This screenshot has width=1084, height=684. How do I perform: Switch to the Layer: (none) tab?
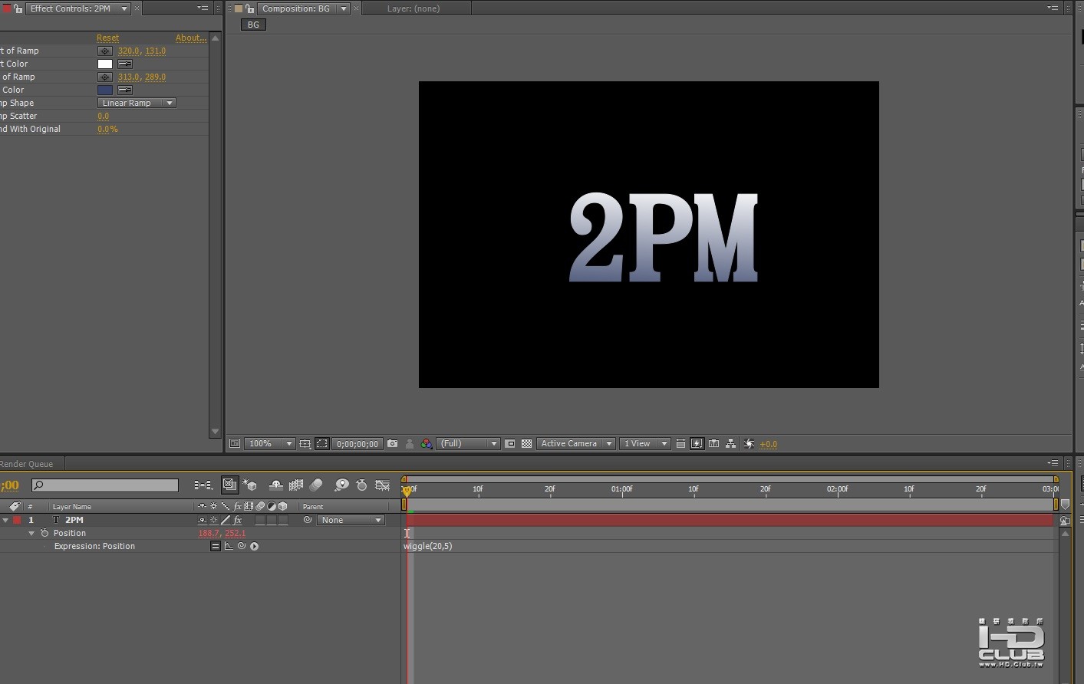point(414,8)
